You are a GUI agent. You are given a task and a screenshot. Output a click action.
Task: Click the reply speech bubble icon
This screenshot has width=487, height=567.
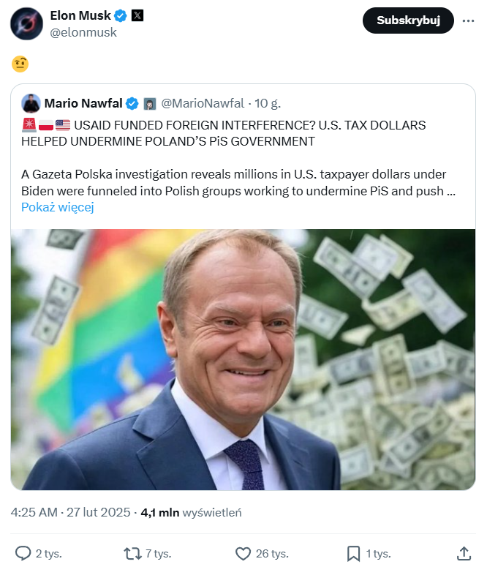tap(23, 553)
